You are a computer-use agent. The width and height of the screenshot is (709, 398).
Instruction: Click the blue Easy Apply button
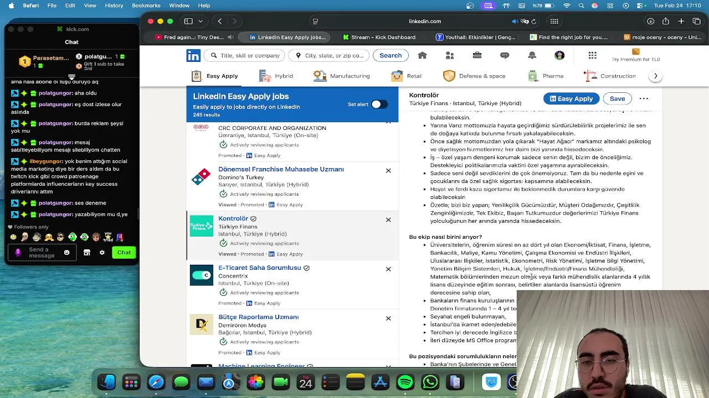[571, 98]
